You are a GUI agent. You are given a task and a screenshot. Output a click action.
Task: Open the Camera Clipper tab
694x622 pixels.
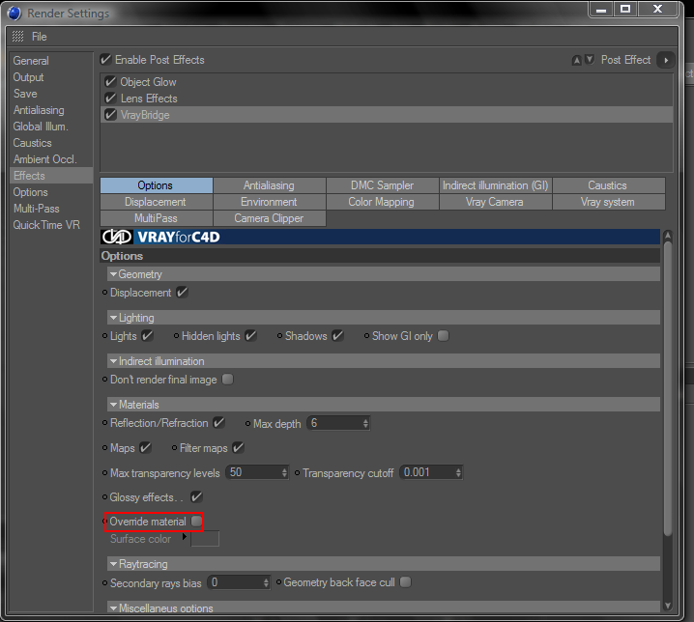click(x=269, y=218)
